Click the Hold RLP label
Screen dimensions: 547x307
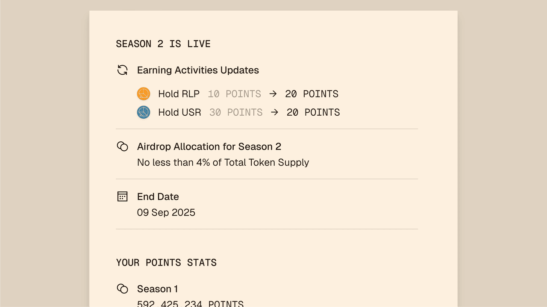click(x=179, y=94)
